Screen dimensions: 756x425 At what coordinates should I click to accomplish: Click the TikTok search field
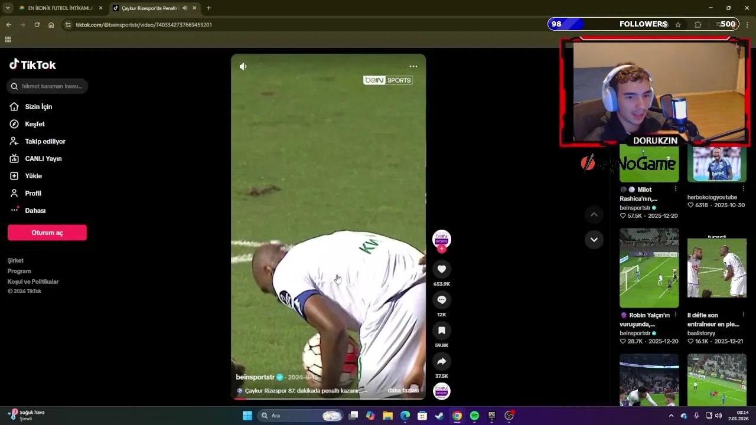pos(47,86)
